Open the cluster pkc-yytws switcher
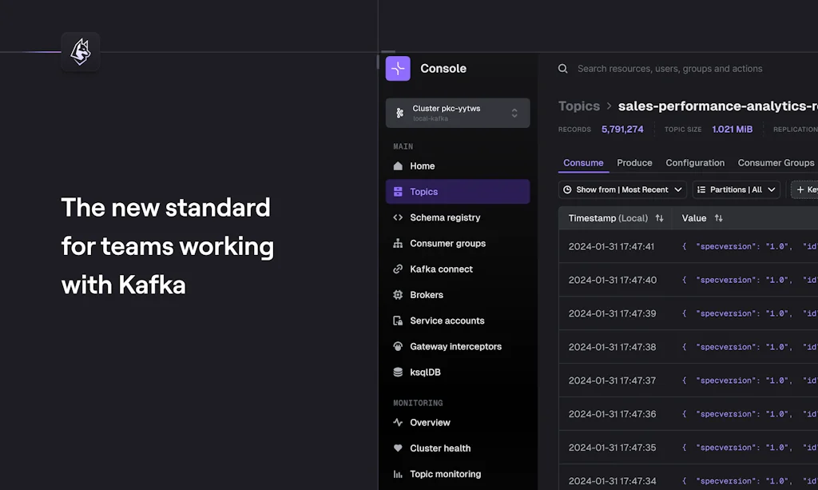The image size is (818, 490). 457,113
